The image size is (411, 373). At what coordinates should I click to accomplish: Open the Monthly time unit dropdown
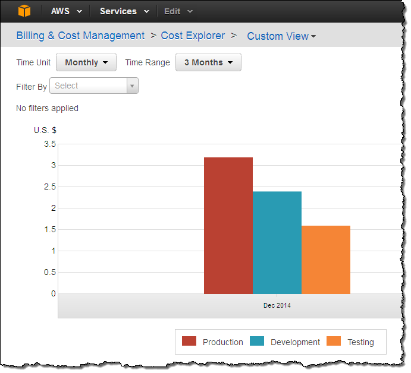tap(86, 62)
